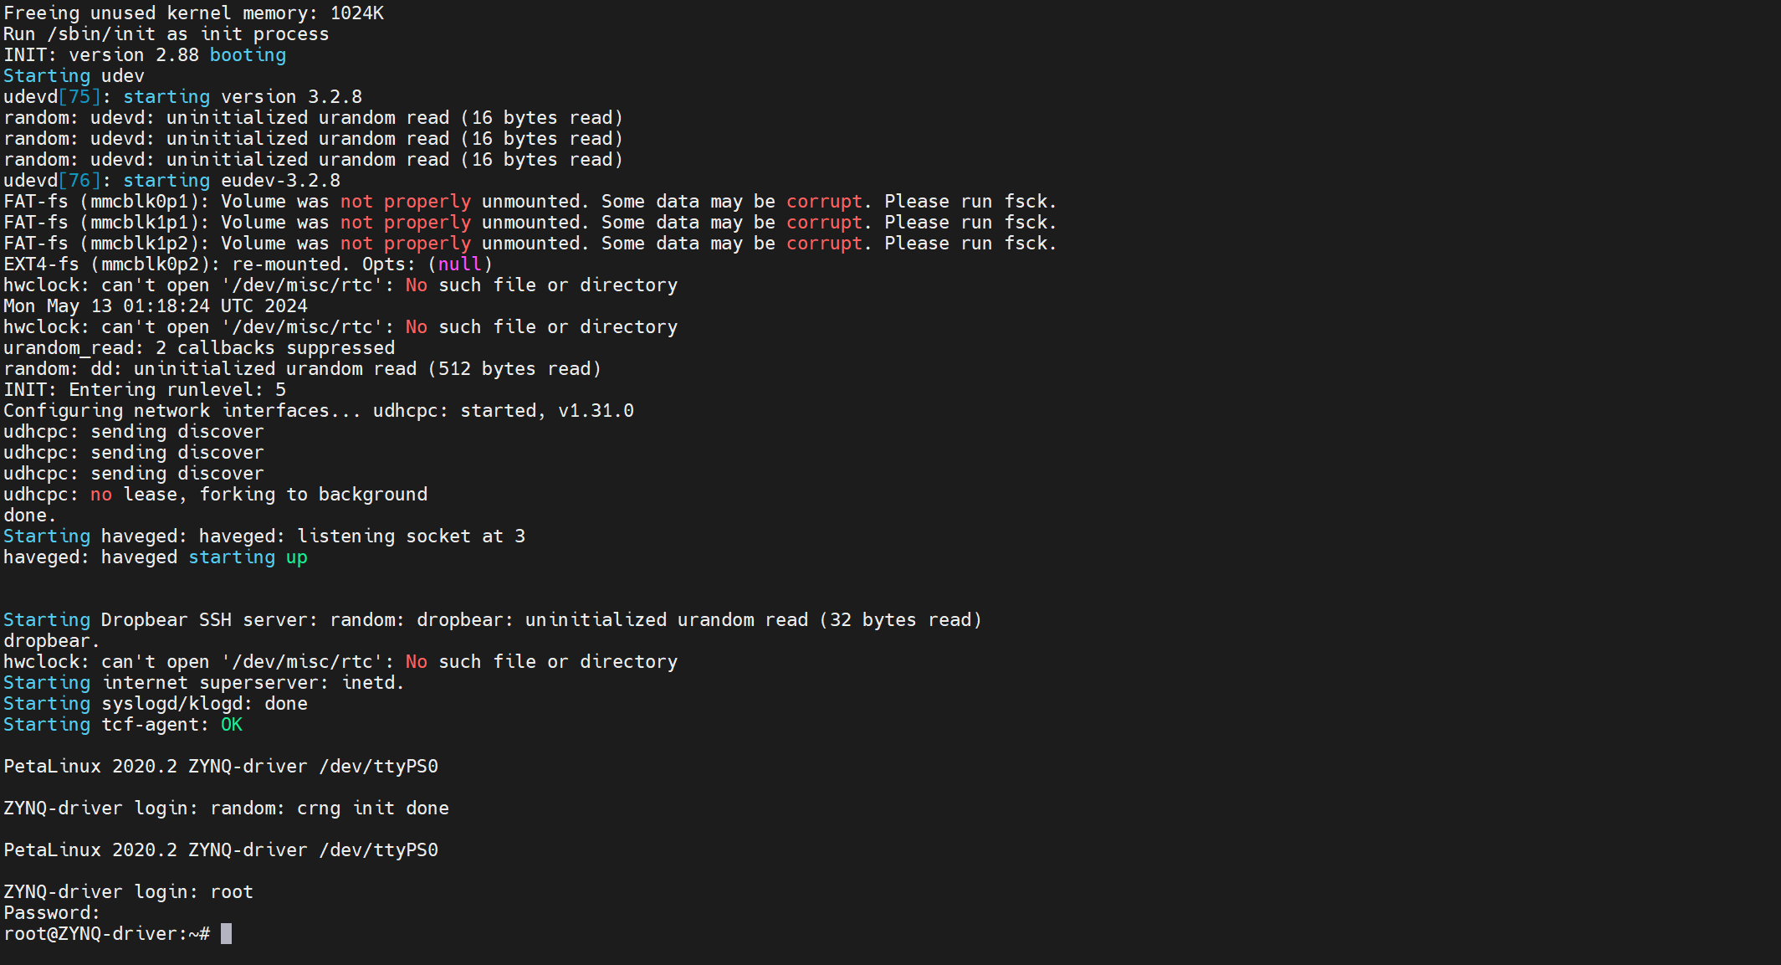The width and height of the screenshot is (1781, 965).
Task: Click the FAT-fs mmcblk1p2 warning line
Action: [530, 243]
